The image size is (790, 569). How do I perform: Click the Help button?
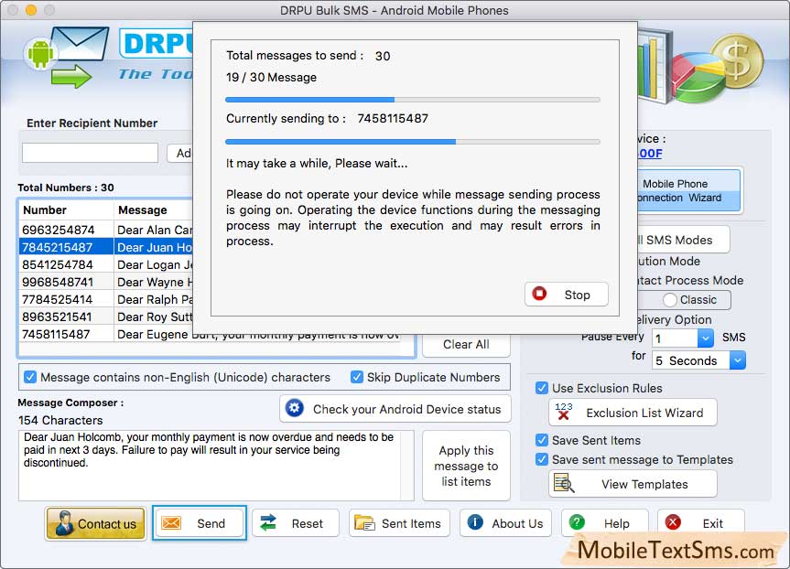[604, 523]
